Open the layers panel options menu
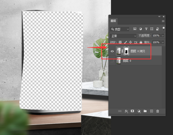Viewport: 173px width, 135px height. tap(163, 21)
